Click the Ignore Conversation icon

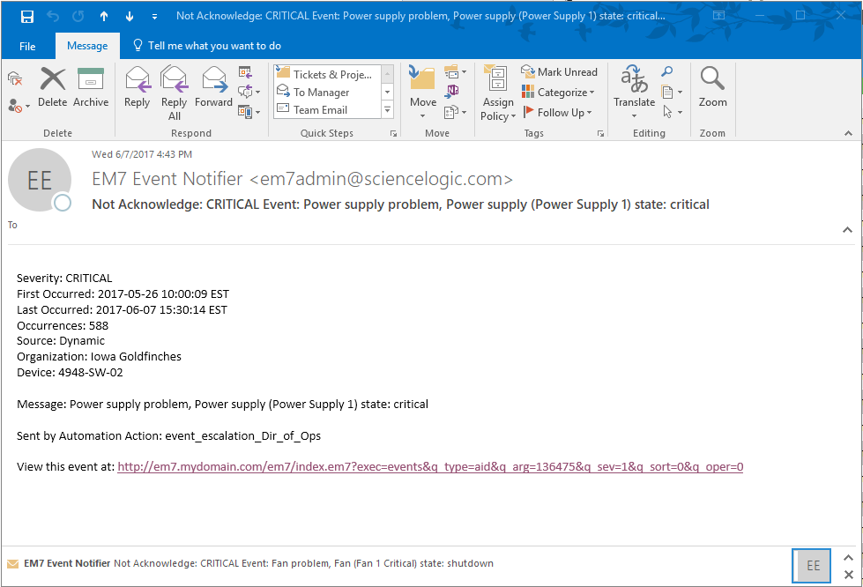pos(15,79)
